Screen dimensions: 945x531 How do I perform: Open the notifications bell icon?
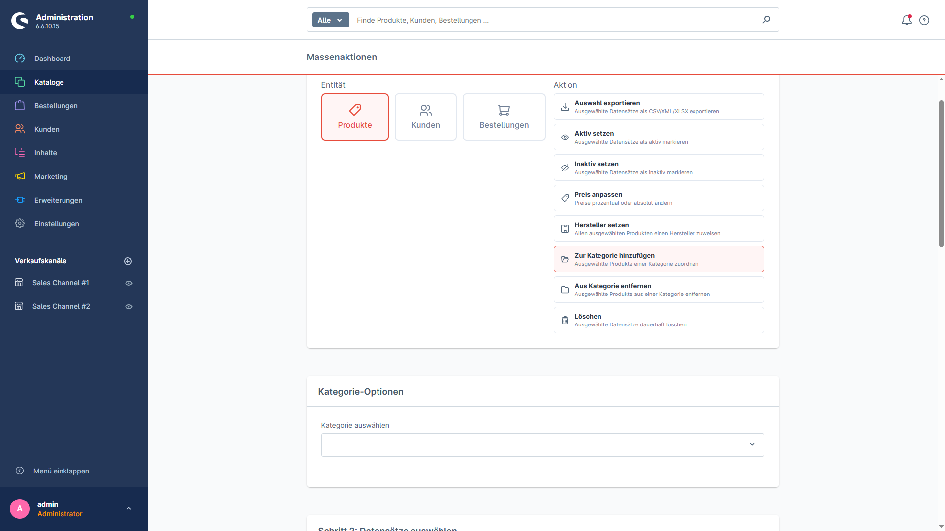(906, 20)
